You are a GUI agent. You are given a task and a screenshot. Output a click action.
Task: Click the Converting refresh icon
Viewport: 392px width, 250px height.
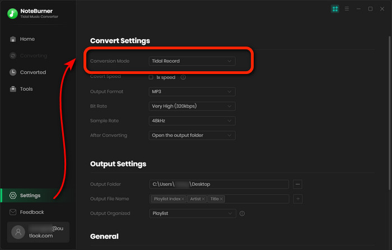[13, 55]
